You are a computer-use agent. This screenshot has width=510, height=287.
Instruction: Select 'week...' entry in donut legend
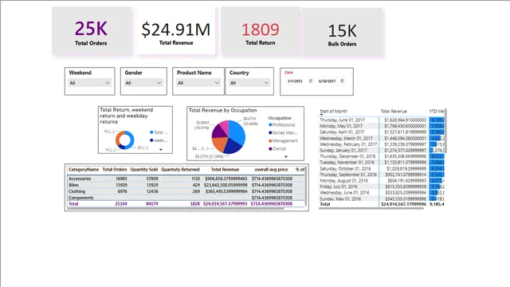tap(159, 140)
